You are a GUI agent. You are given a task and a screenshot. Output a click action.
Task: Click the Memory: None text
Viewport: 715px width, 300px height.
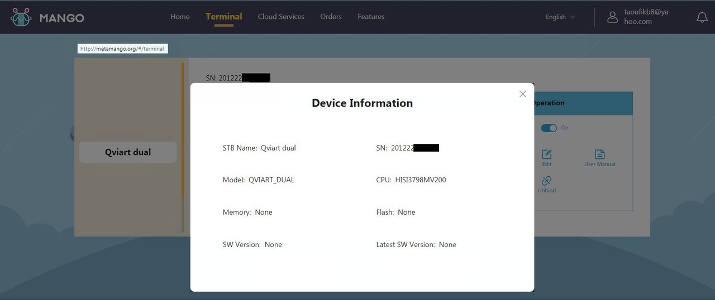coord(247,212)
